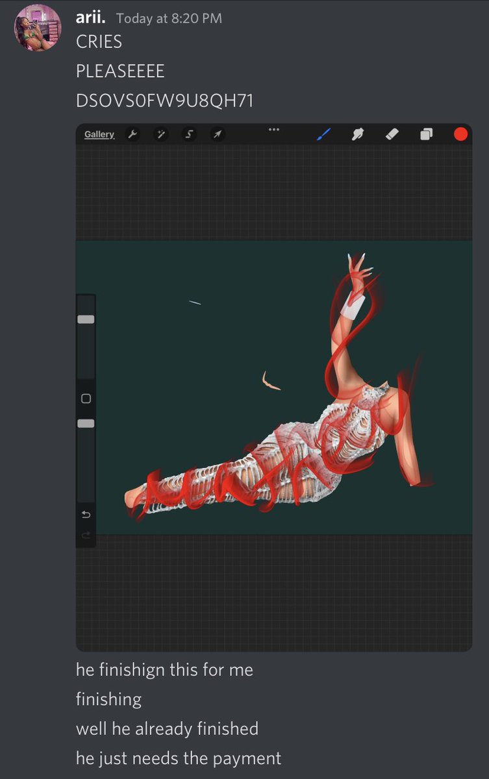Adjust the brush opacity slider handle

86,423
